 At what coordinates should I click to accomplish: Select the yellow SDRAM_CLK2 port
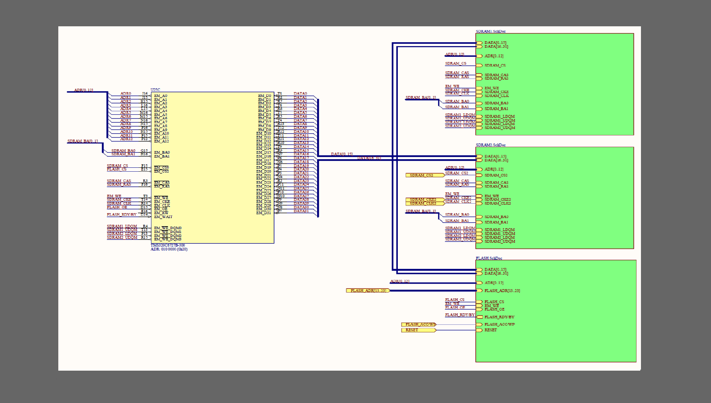425,204
